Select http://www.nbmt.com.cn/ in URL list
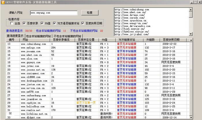Image resolution: width=202 pixels, height=120 pixels. (x=130, y=12)
